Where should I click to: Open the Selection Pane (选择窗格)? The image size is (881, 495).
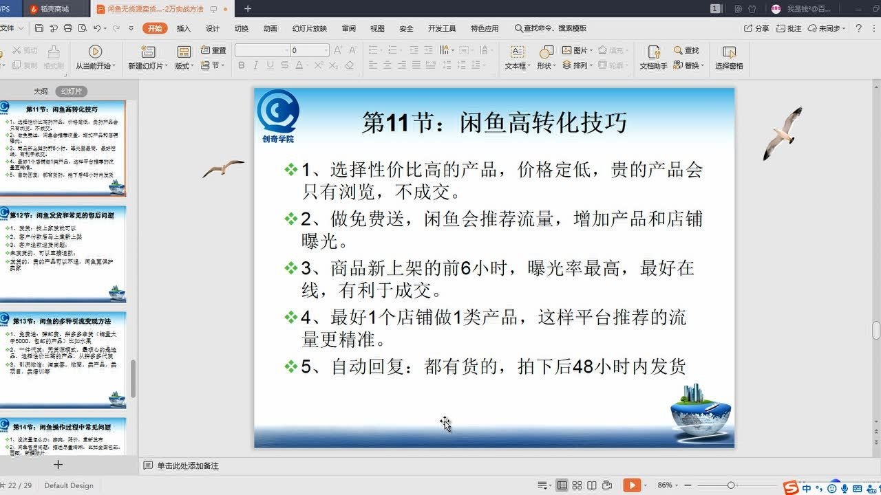click(x=729, y=56)
